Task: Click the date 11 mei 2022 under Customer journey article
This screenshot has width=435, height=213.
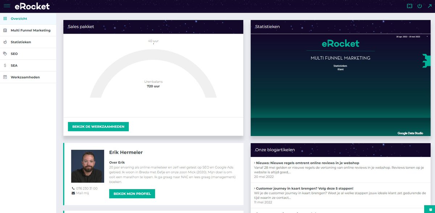Action: pos(264,202)
